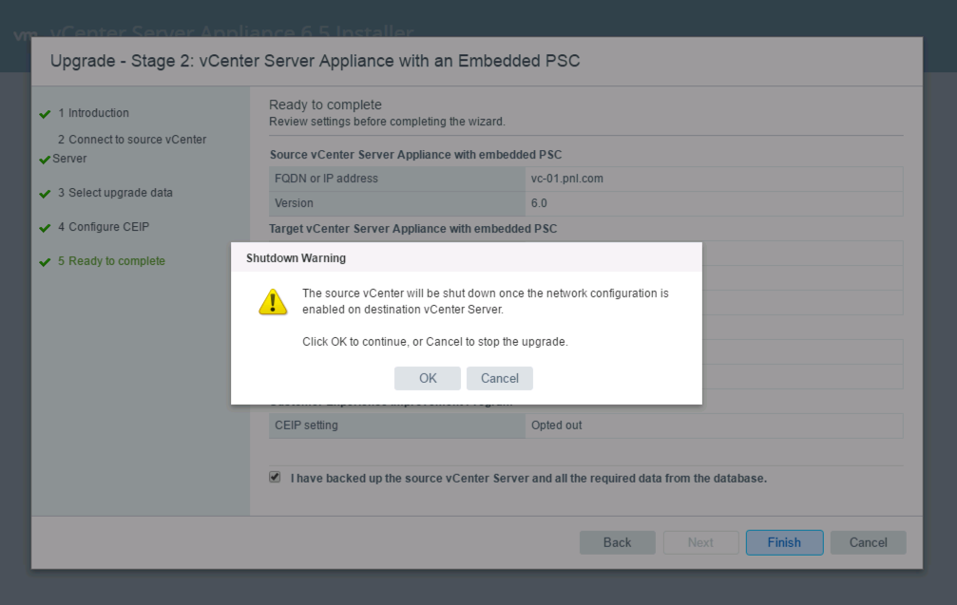The width and height of the screenshot is (957, 605).
Task: Cancel the Shutdown Warning dialog
Action: (x=499, y=378)
